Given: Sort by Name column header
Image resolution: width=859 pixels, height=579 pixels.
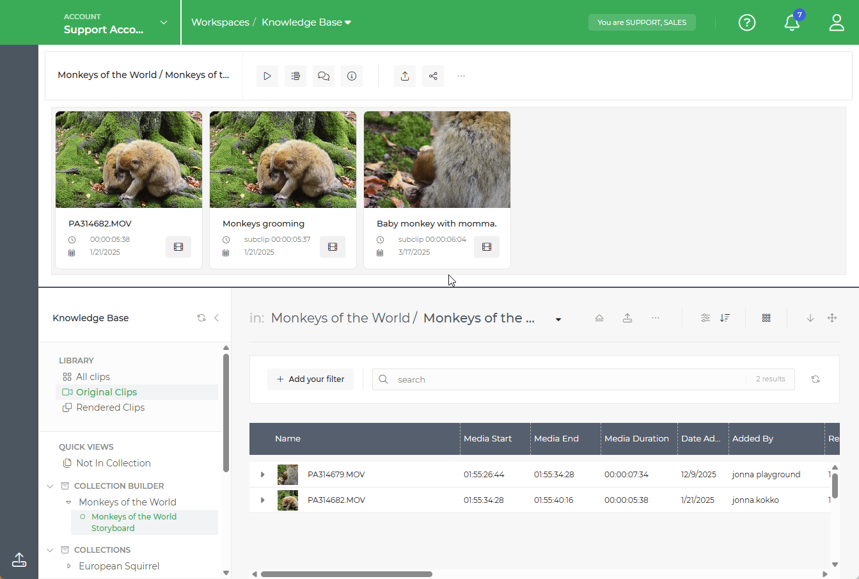Looking at the screenshot, I should [x=288, y=439].
